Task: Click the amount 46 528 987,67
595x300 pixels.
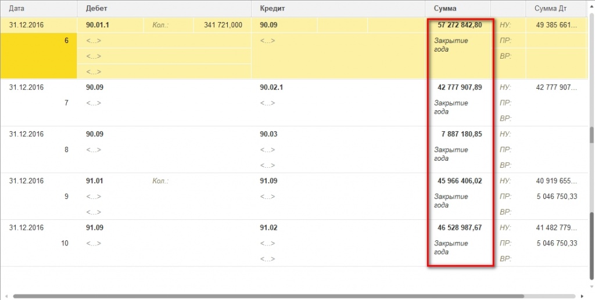Action: (460, 228)
